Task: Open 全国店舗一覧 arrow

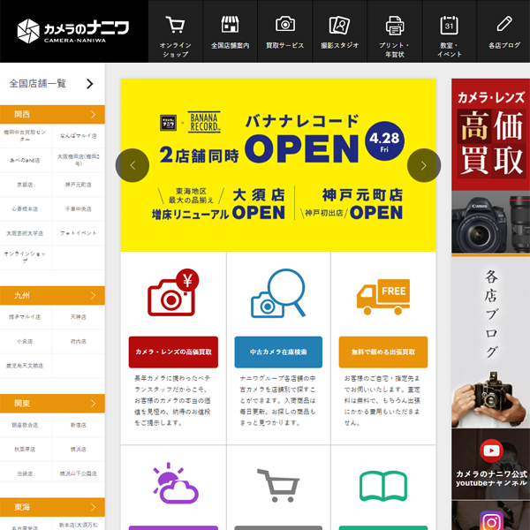Action: [89, 84]
